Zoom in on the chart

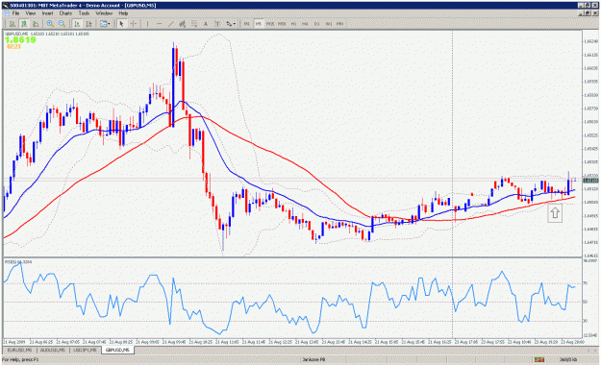click(50, 24)
